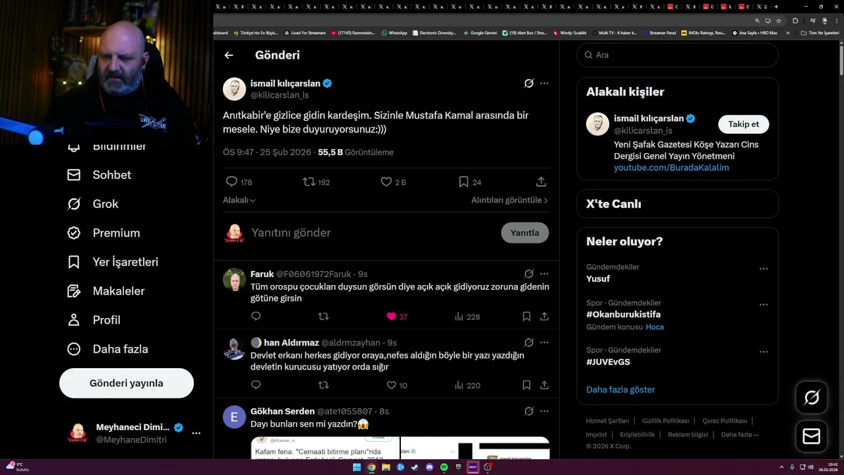844x475 pixels.
Task: Click Daha fazla göster link
Action: click(x=620, y=390)
